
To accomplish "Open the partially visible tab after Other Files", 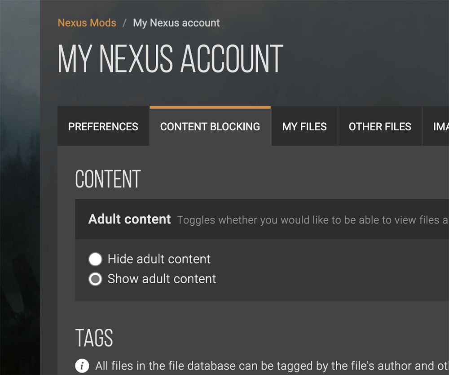I will 436,126.
